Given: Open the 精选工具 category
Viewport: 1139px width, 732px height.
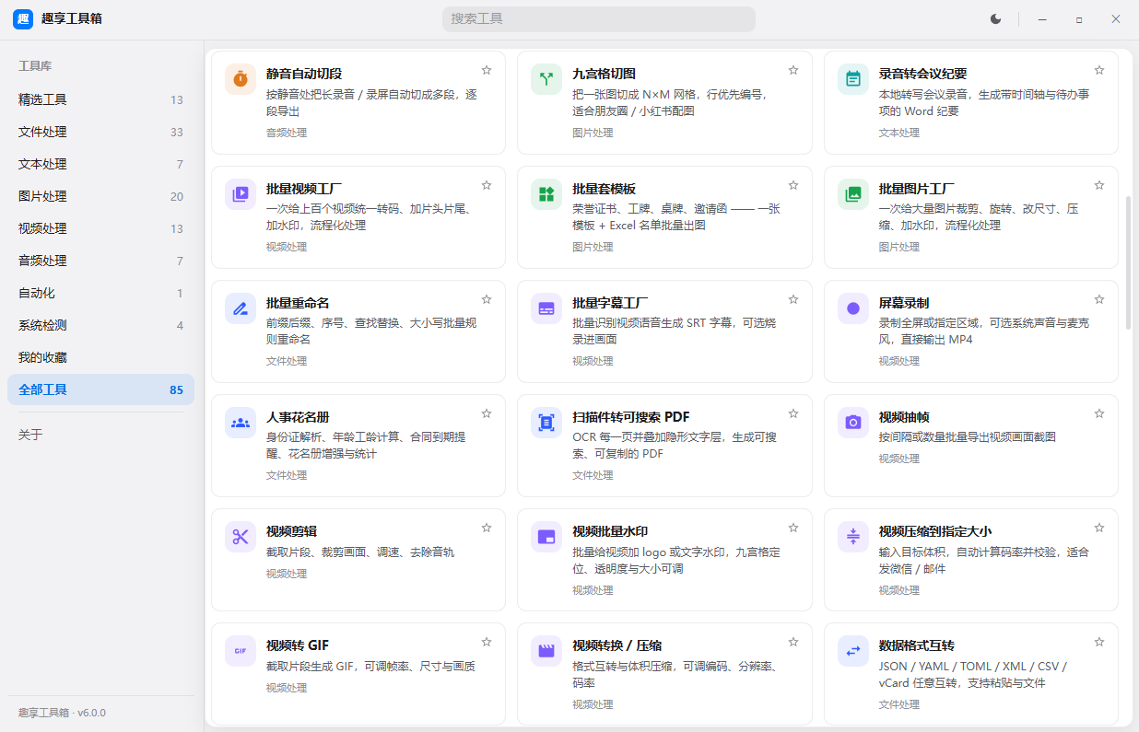Looking at the screenshot, I should 101,99.
